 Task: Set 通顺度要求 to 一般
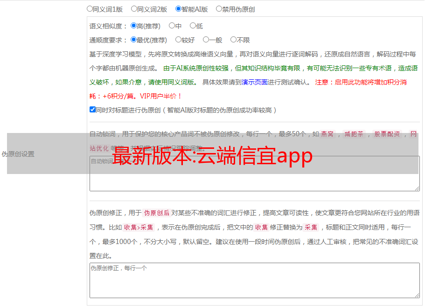[x=206, y=40]
